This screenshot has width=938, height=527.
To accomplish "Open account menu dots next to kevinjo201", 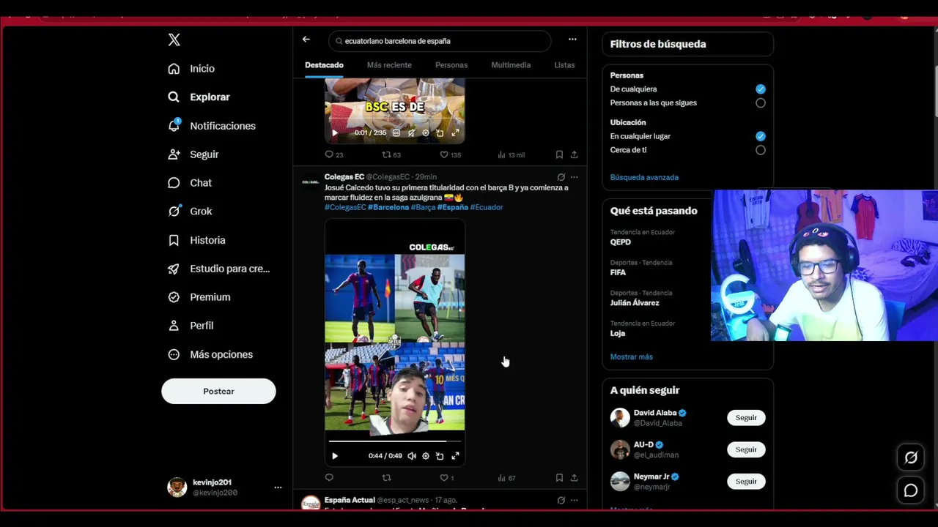I will click(x=278, y=487).
